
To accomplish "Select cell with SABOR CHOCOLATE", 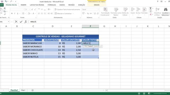I will (33, 50).
